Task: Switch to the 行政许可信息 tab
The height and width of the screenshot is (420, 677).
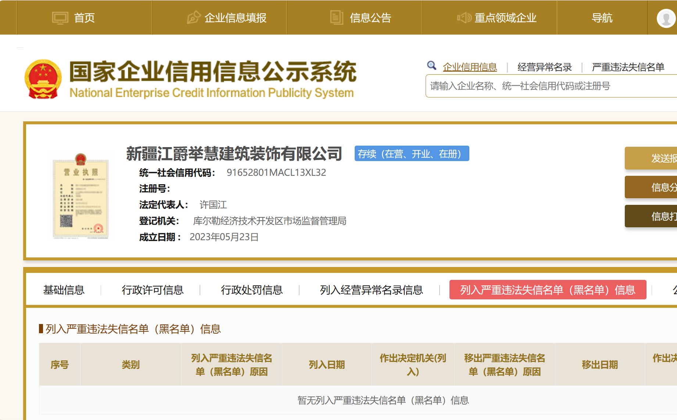Action: pos(153,290)
